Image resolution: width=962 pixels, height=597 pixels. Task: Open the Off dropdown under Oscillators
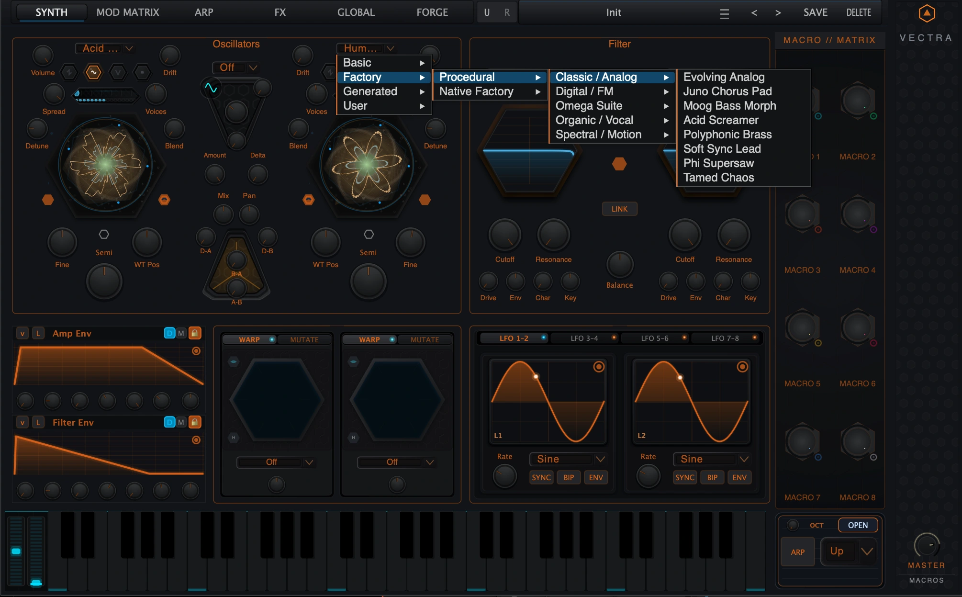pos(236,68)
